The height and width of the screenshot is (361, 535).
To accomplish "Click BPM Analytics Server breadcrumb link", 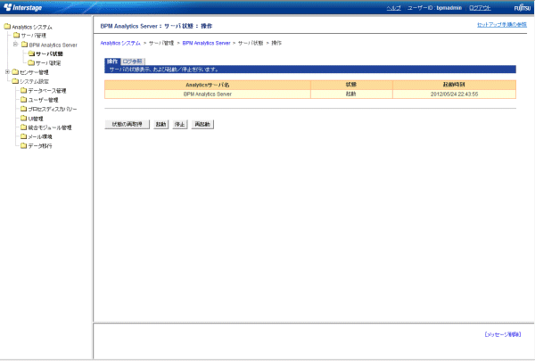I will pos(207,43).
